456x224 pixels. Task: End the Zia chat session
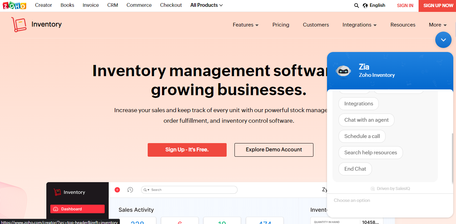355,169
